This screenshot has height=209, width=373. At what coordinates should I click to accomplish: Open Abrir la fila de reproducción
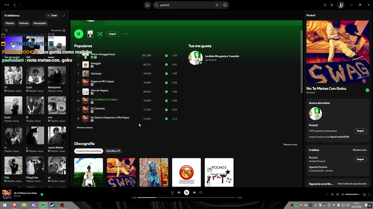[x=352, y=184]
